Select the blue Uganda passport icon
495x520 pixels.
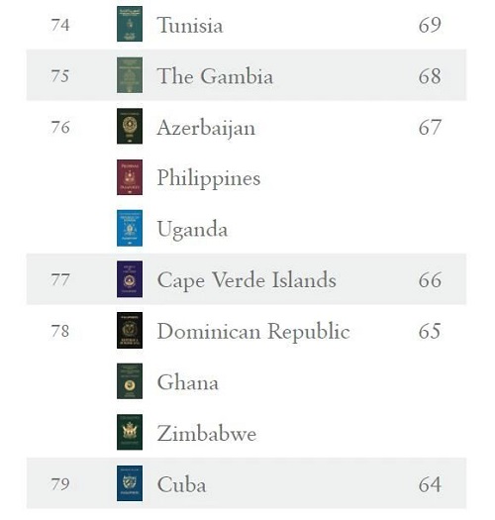pyautogui.click(x=130, y=228)
